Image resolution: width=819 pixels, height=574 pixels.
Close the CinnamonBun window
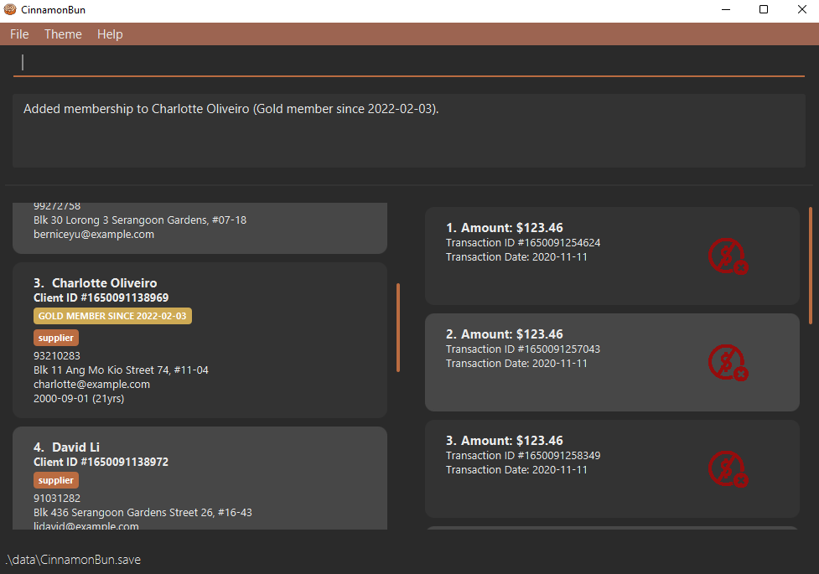point(801,9)
